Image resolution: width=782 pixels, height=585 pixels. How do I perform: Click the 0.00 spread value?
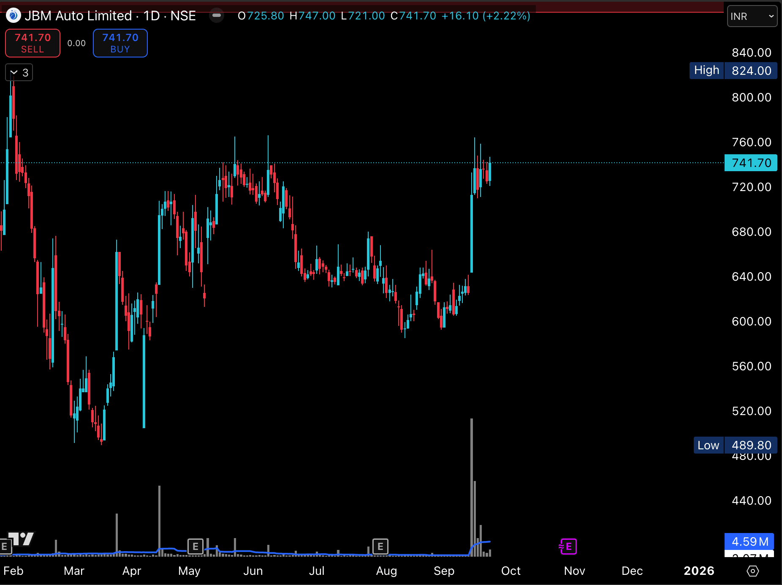pyautogui.click(x=76, y=43)
